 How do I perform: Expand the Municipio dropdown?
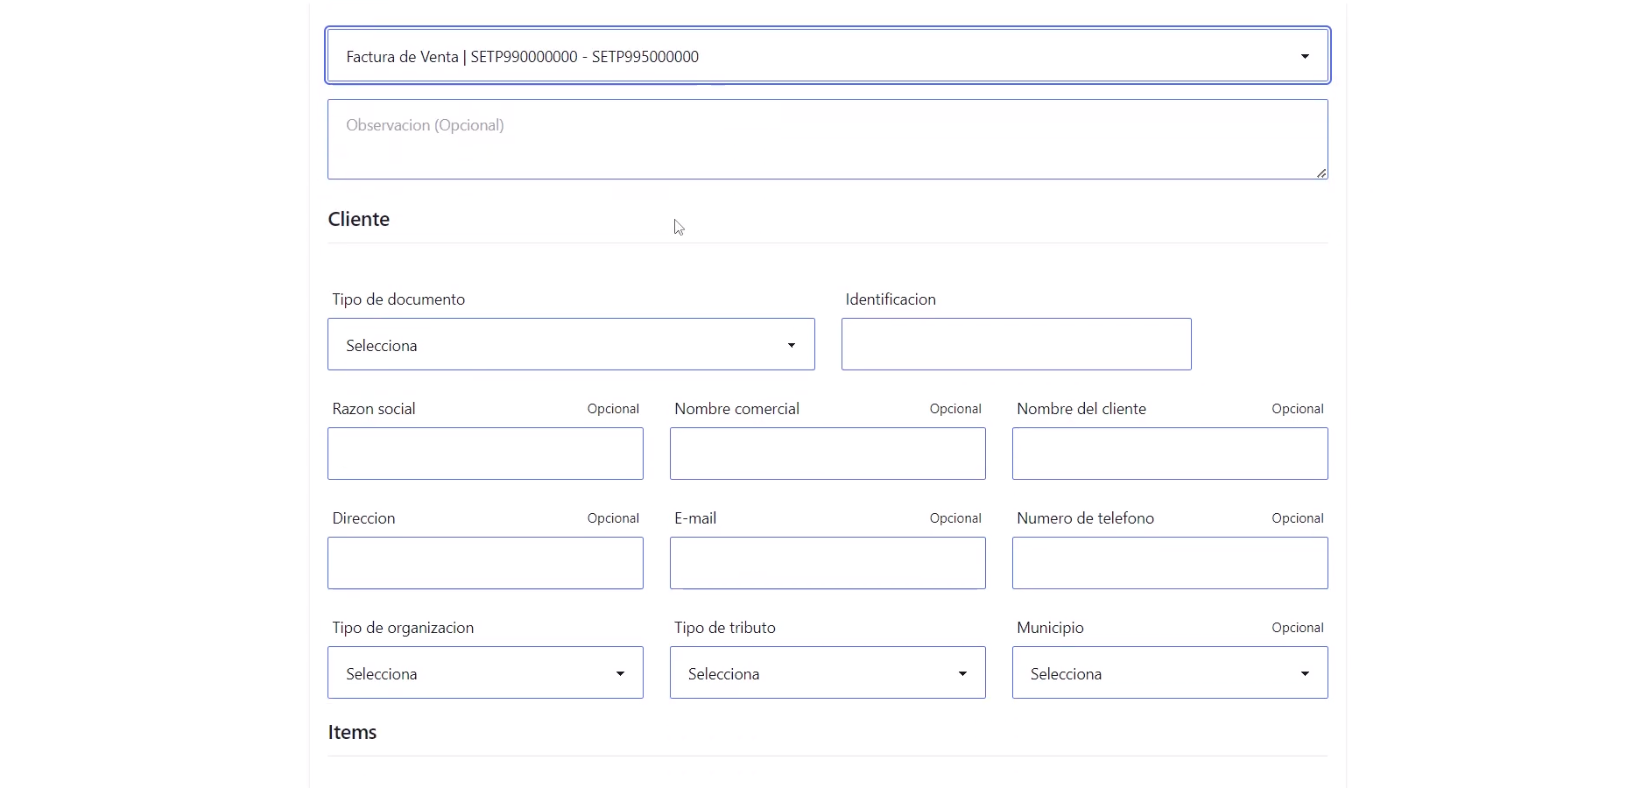point(1169,672)
